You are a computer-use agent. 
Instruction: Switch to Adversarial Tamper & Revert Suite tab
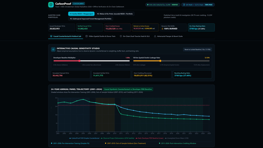[168, 36]
